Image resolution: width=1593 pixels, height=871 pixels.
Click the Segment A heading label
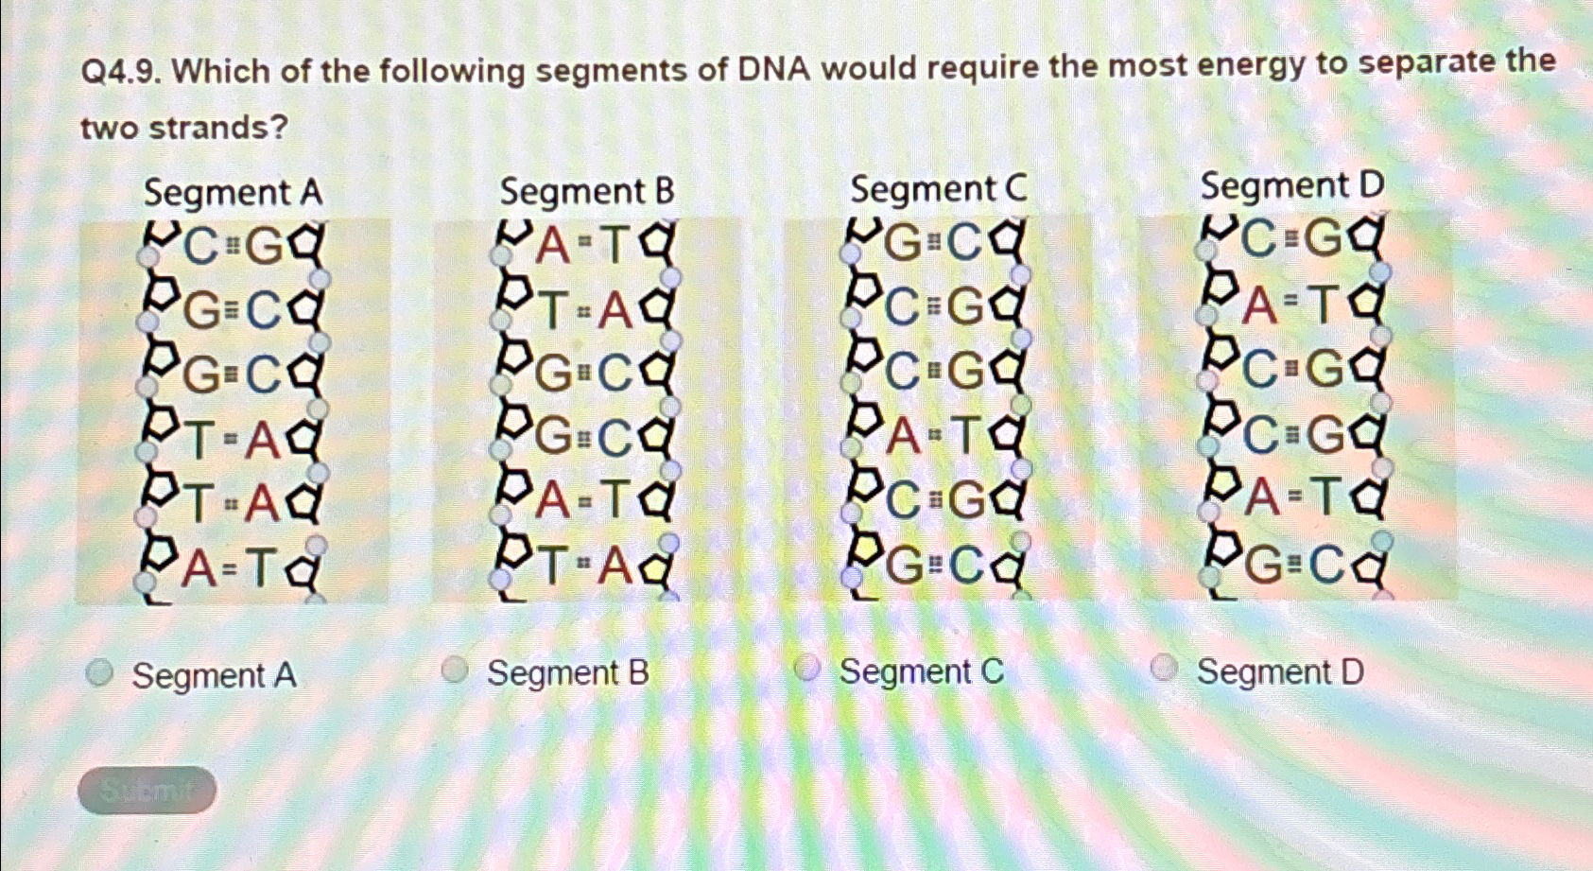[233, 193]
